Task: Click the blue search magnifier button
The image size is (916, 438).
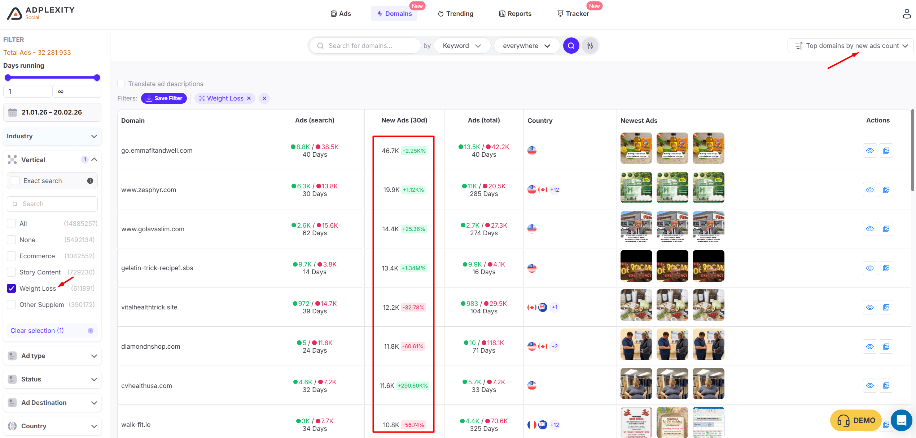Action: pos(571,46)
